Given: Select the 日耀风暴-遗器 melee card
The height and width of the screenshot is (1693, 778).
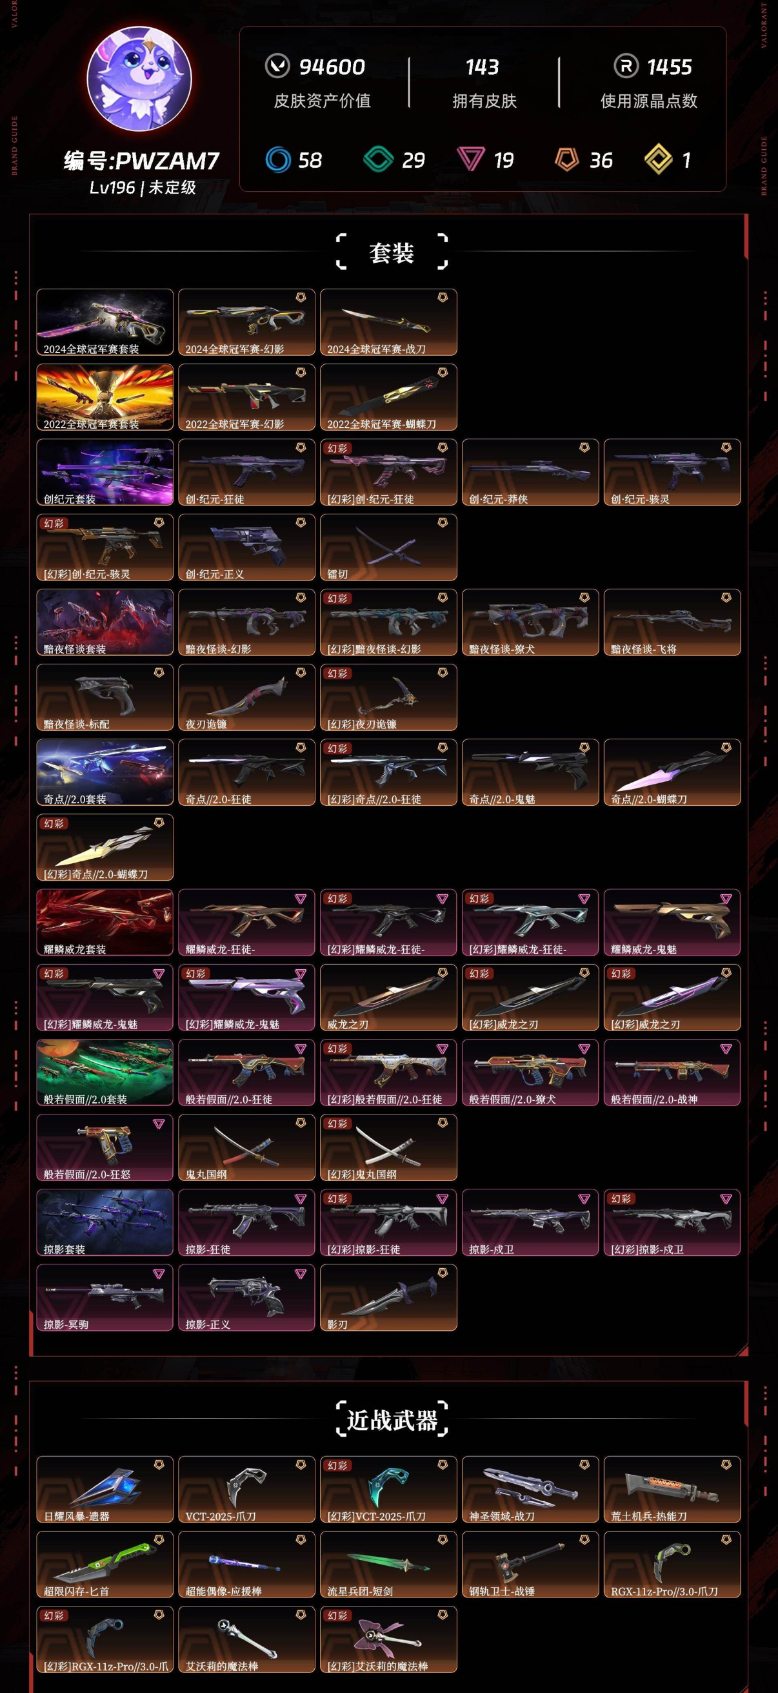Looking at the screenshot, I should 105,1489.
